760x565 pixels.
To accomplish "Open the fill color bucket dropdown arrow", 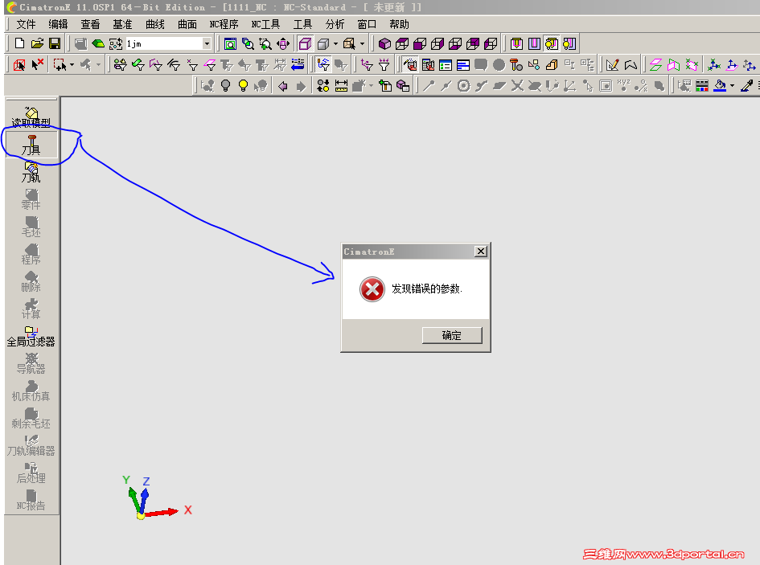I will (x=732, y=86).
